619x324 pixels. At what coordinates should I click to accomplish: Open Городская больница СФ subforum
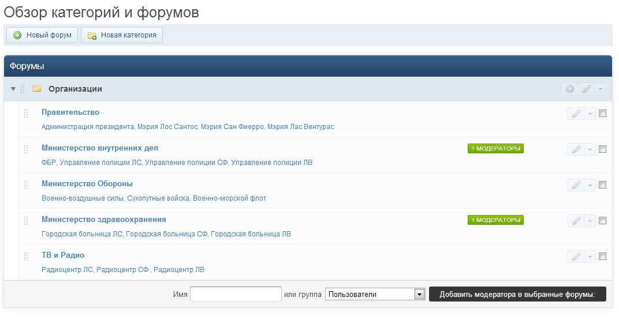(167, 234)
